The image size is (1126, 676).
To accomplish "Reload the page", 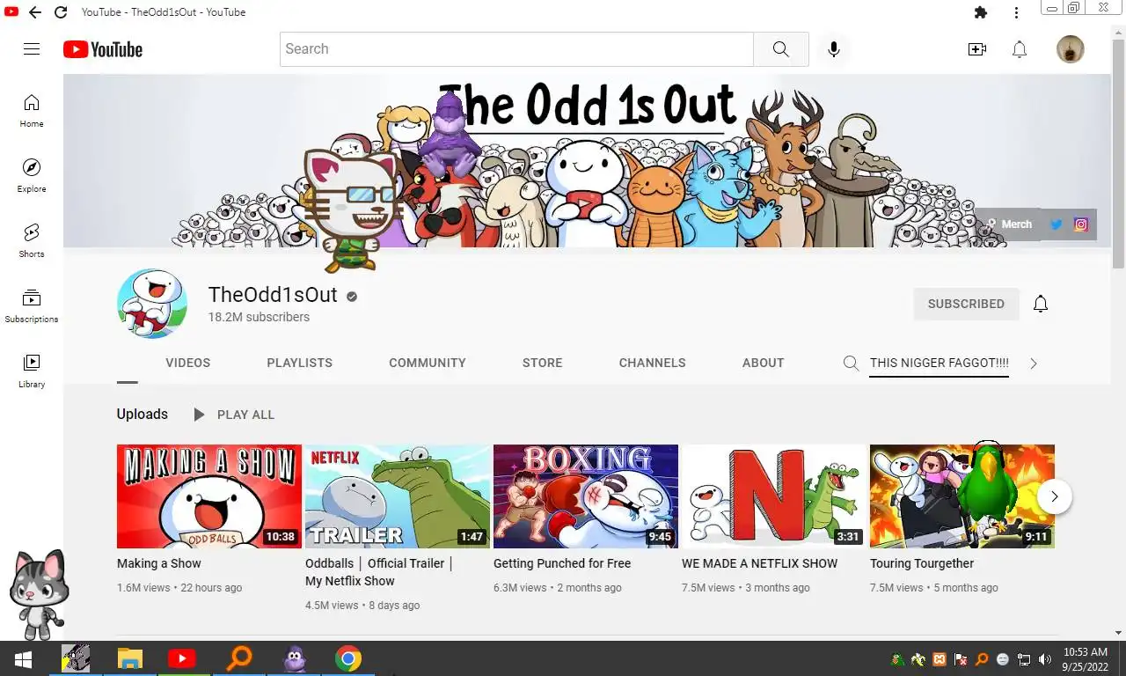I will [61, 12].
